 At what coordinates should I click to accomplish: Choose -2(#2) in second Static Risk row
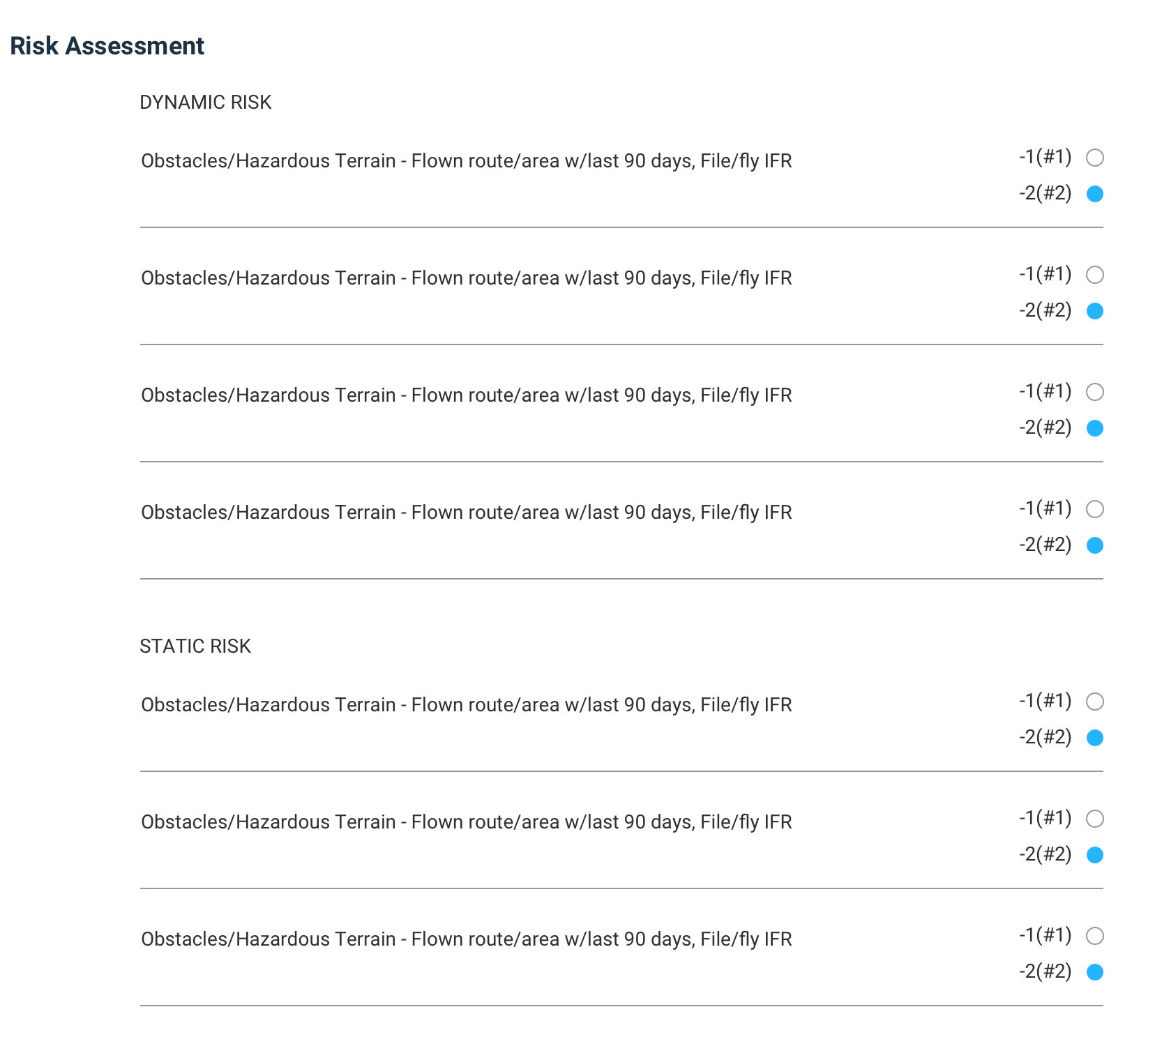[1095, 855]
